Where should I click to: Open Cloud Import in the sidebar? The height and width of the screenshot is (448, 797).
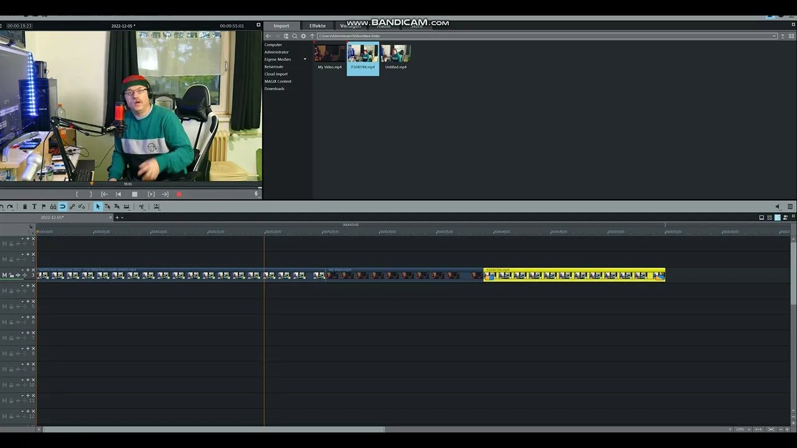[x=276, y=74]
